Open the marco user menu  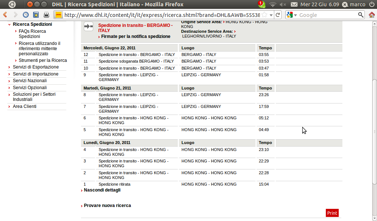(x=354, y=4)
